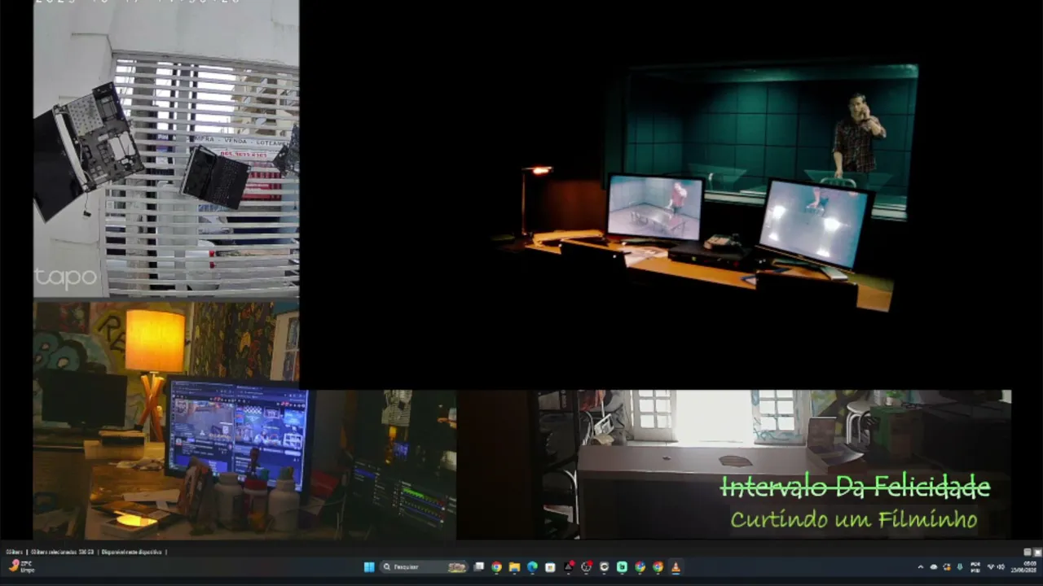Open VLC media player from the taskbar
The image size is (1043, 586).
676,567
